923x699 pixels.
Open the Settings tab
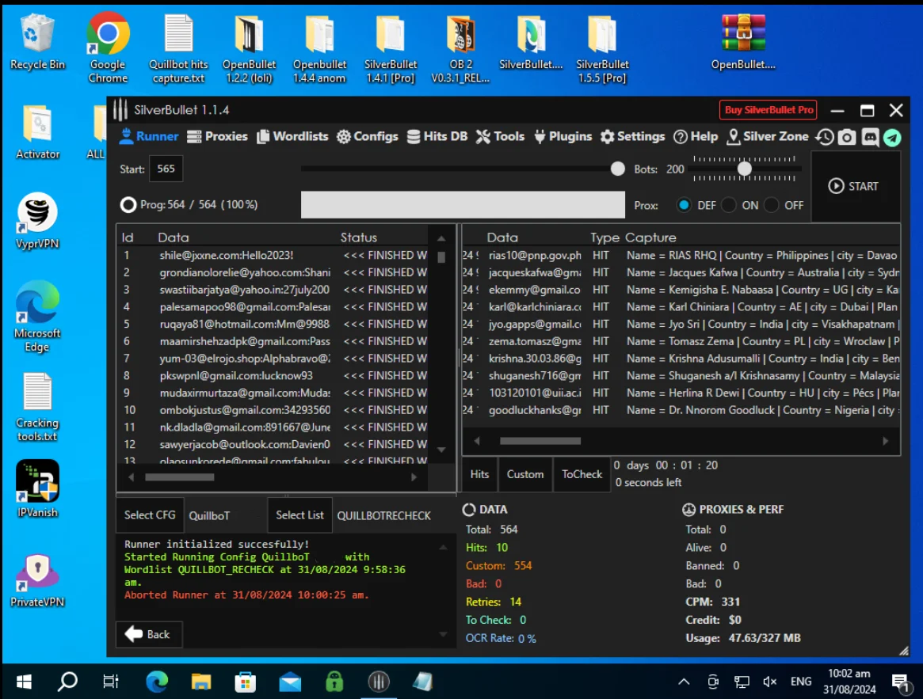pyautogui.click(x=633, y=136)
